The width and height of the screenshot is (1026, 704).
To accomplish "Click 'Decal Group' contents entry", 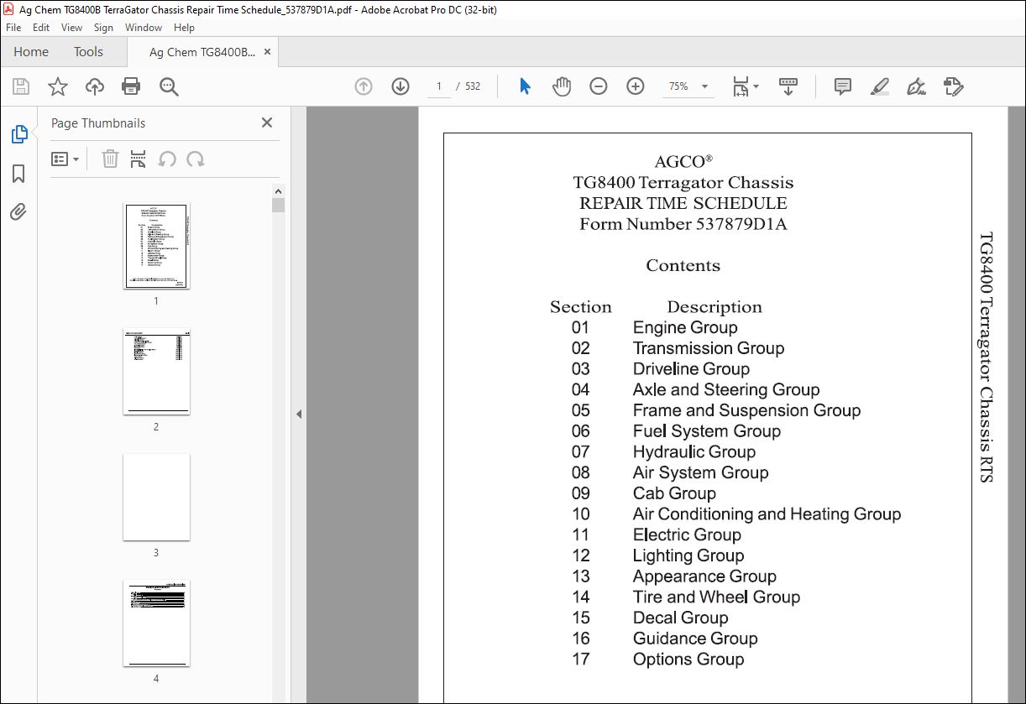I will [x=680, y=618].
